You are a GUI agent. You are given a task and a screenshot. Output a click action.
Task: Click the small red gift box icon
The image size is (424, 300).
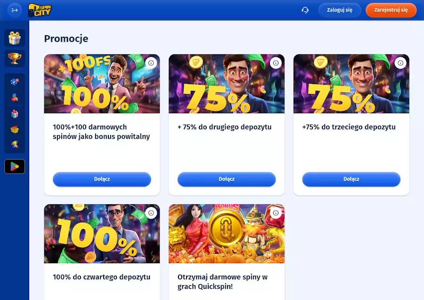(x=15, y=114)
